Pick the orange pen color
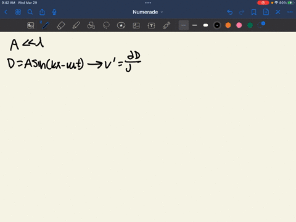Viewport: 296px width, 222px height. pyautogui.click(x=228, y=25)
